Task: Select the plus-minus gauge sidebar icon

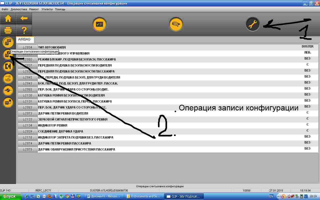Action: [x=8, y=90]
